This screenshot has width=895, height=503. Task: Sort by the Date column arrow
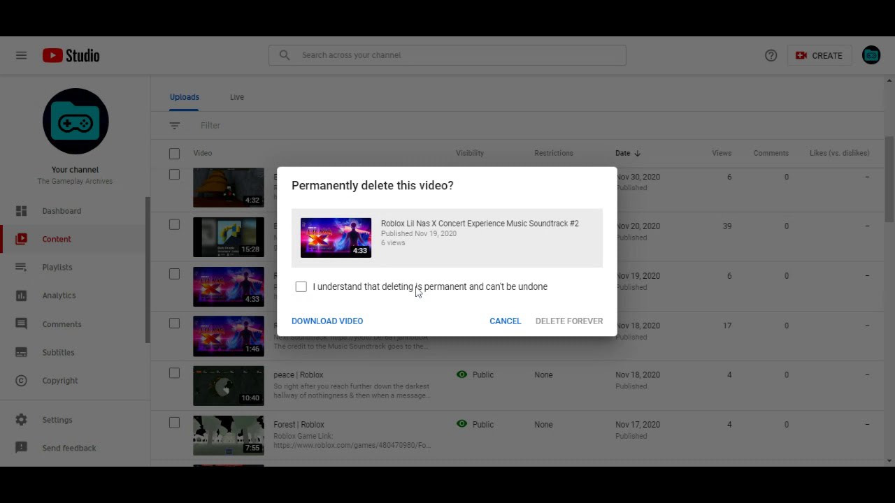click(x=637, y=153)
